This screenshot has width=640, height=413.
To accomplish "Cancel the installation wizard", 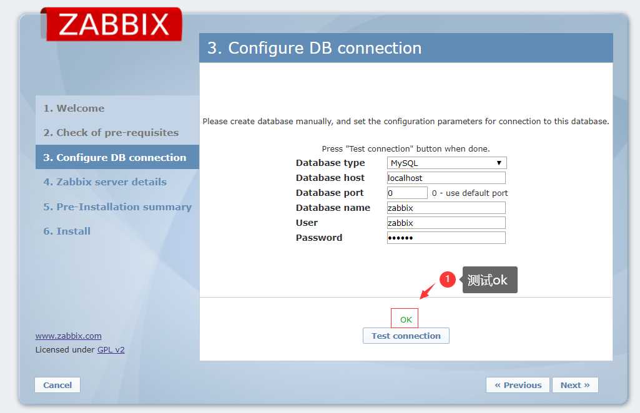I will coord(57,385).
